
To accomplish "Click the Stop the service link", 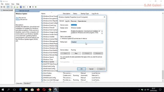I will pos(17,18).
